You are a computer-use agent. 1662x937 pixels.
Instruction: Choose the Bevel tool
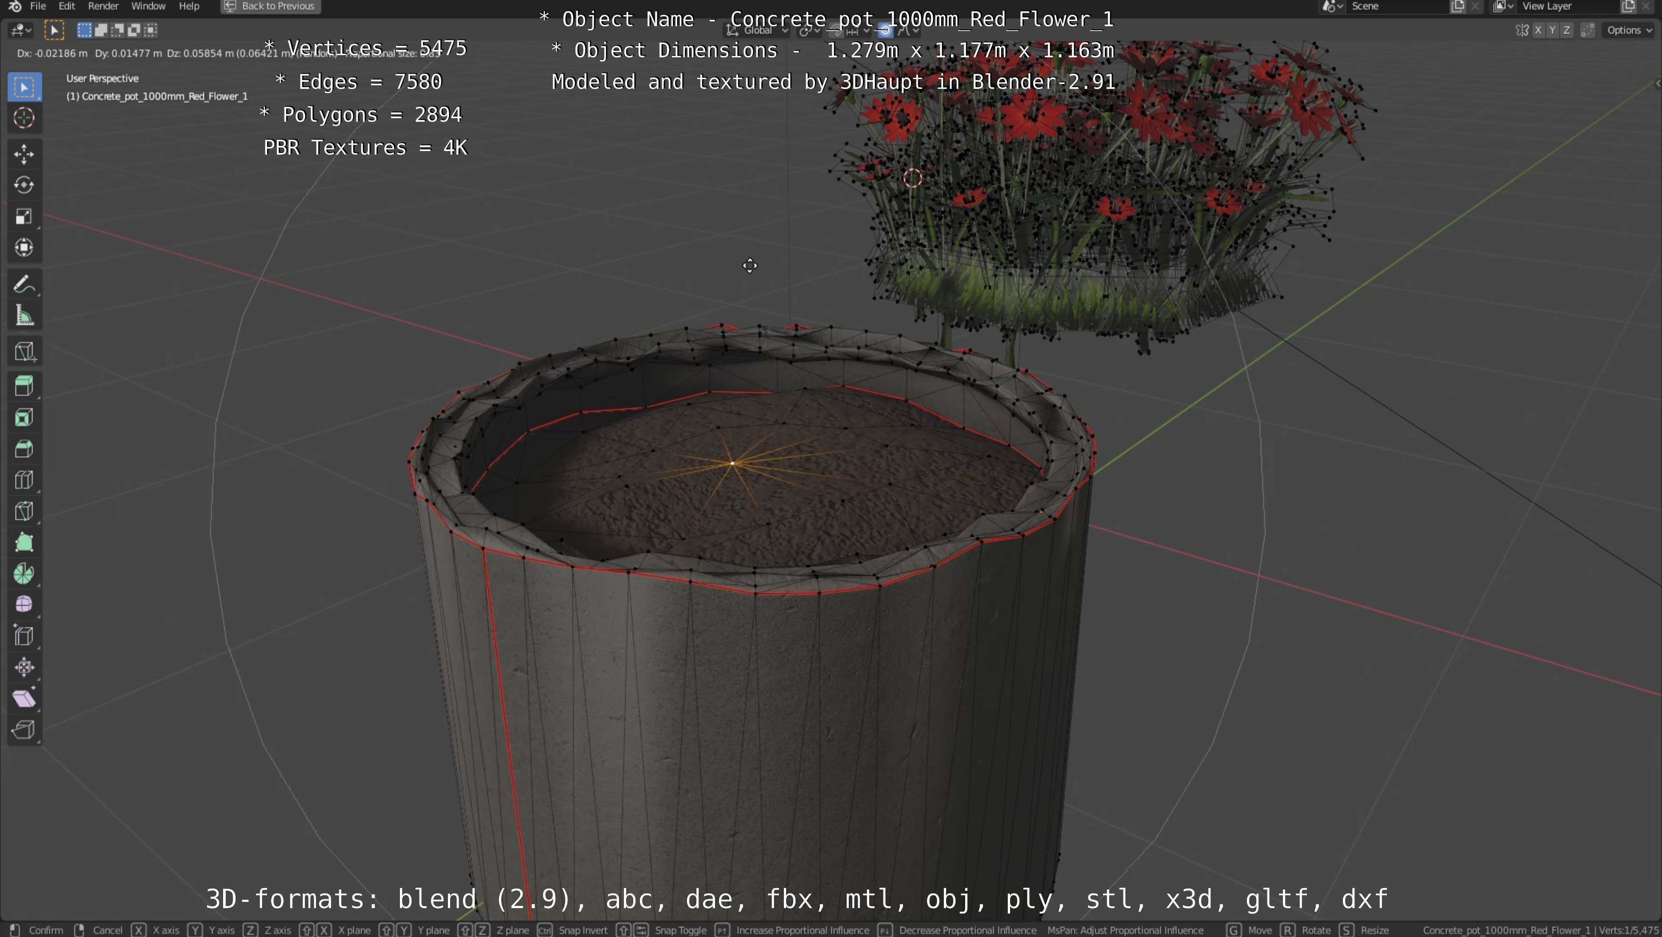tap(24, 448)
